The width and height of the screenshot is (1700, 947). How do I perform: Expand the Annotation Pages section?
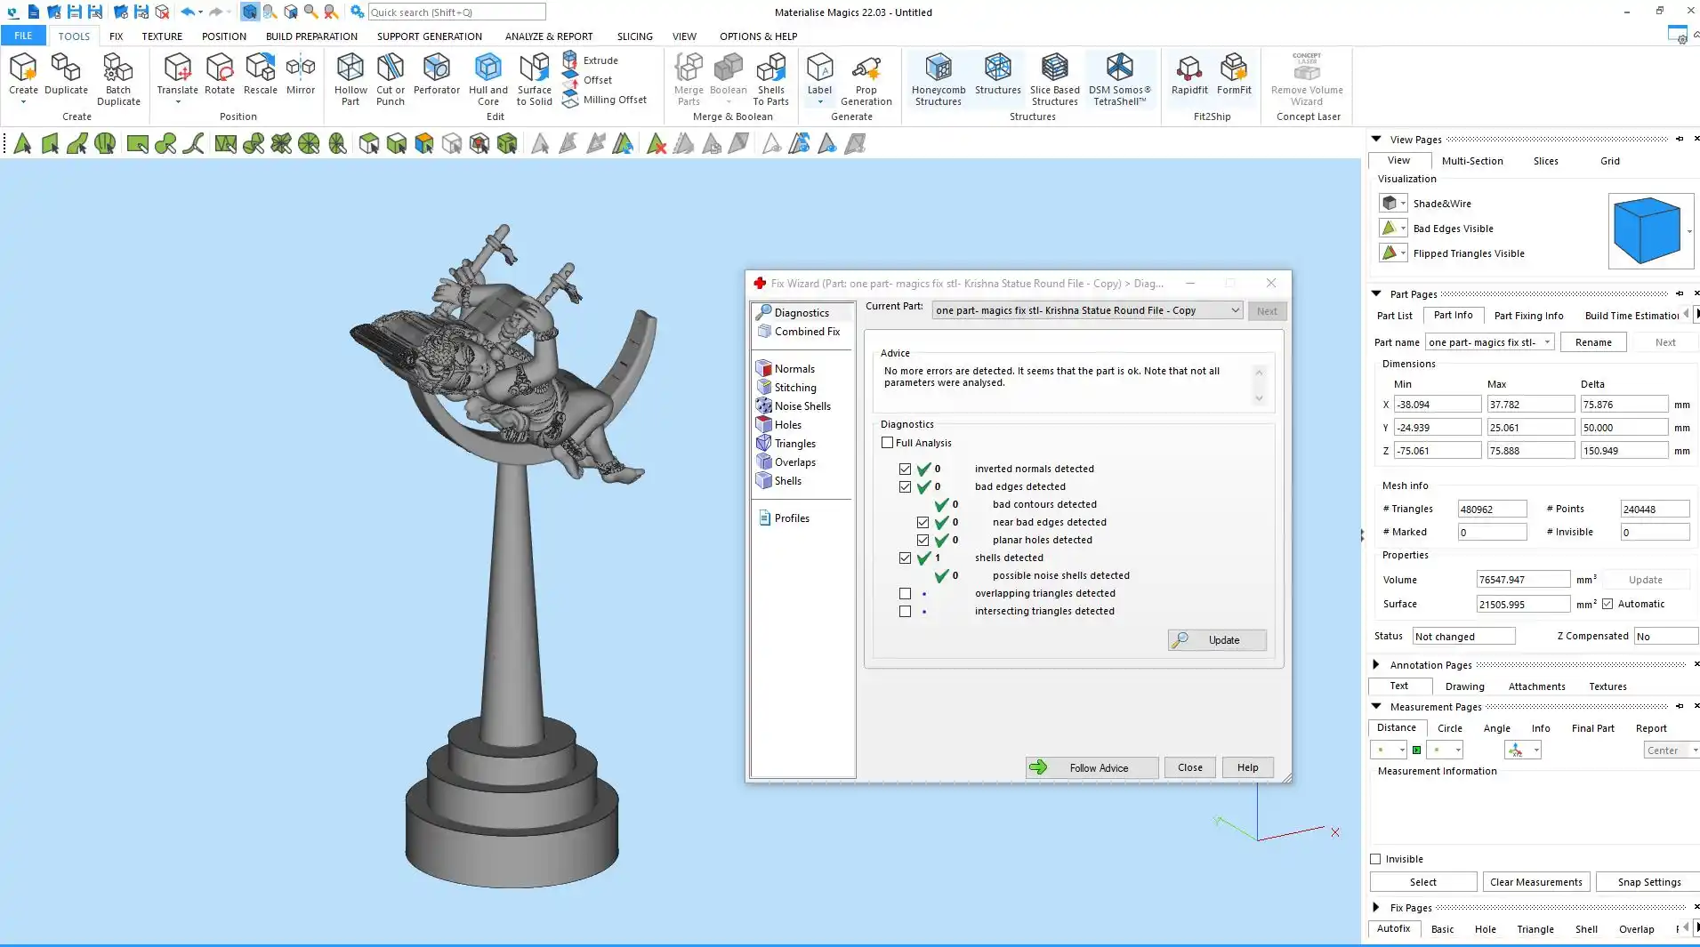tap(1376, 664)
